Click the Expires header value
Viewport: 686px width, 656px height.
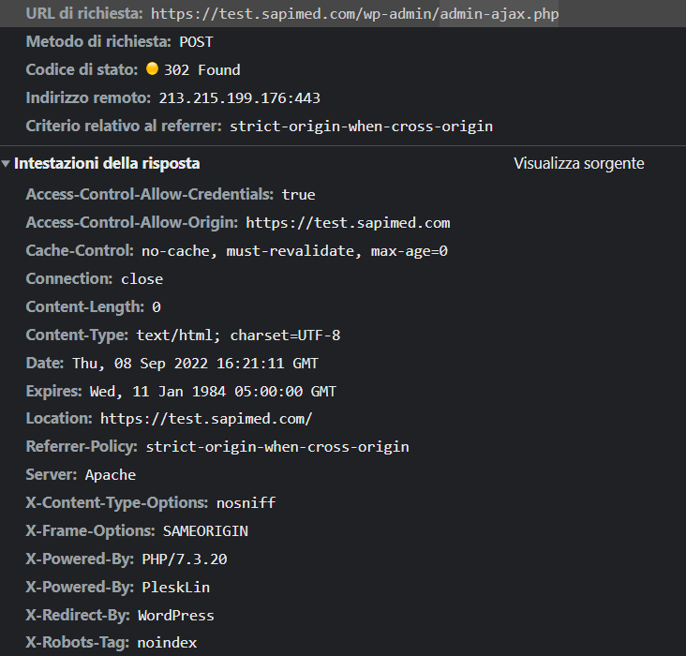tap(213, 391)
